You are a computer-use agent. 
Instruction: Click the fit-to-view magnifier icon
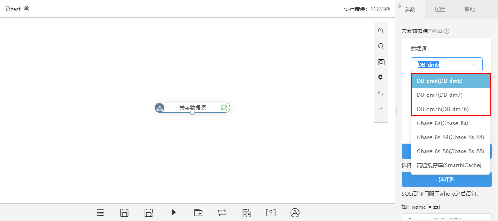pyautogui.click(x=381, y=62)
